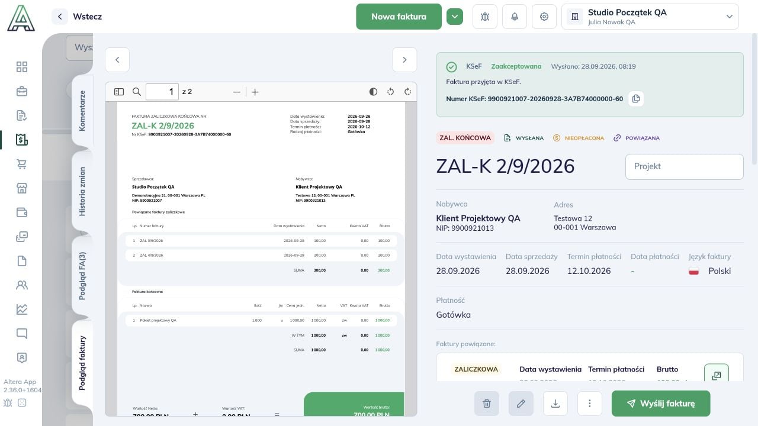Open the contacts people icon in sidebar
This screenshot has width=758, height=426.
[22, 285]
